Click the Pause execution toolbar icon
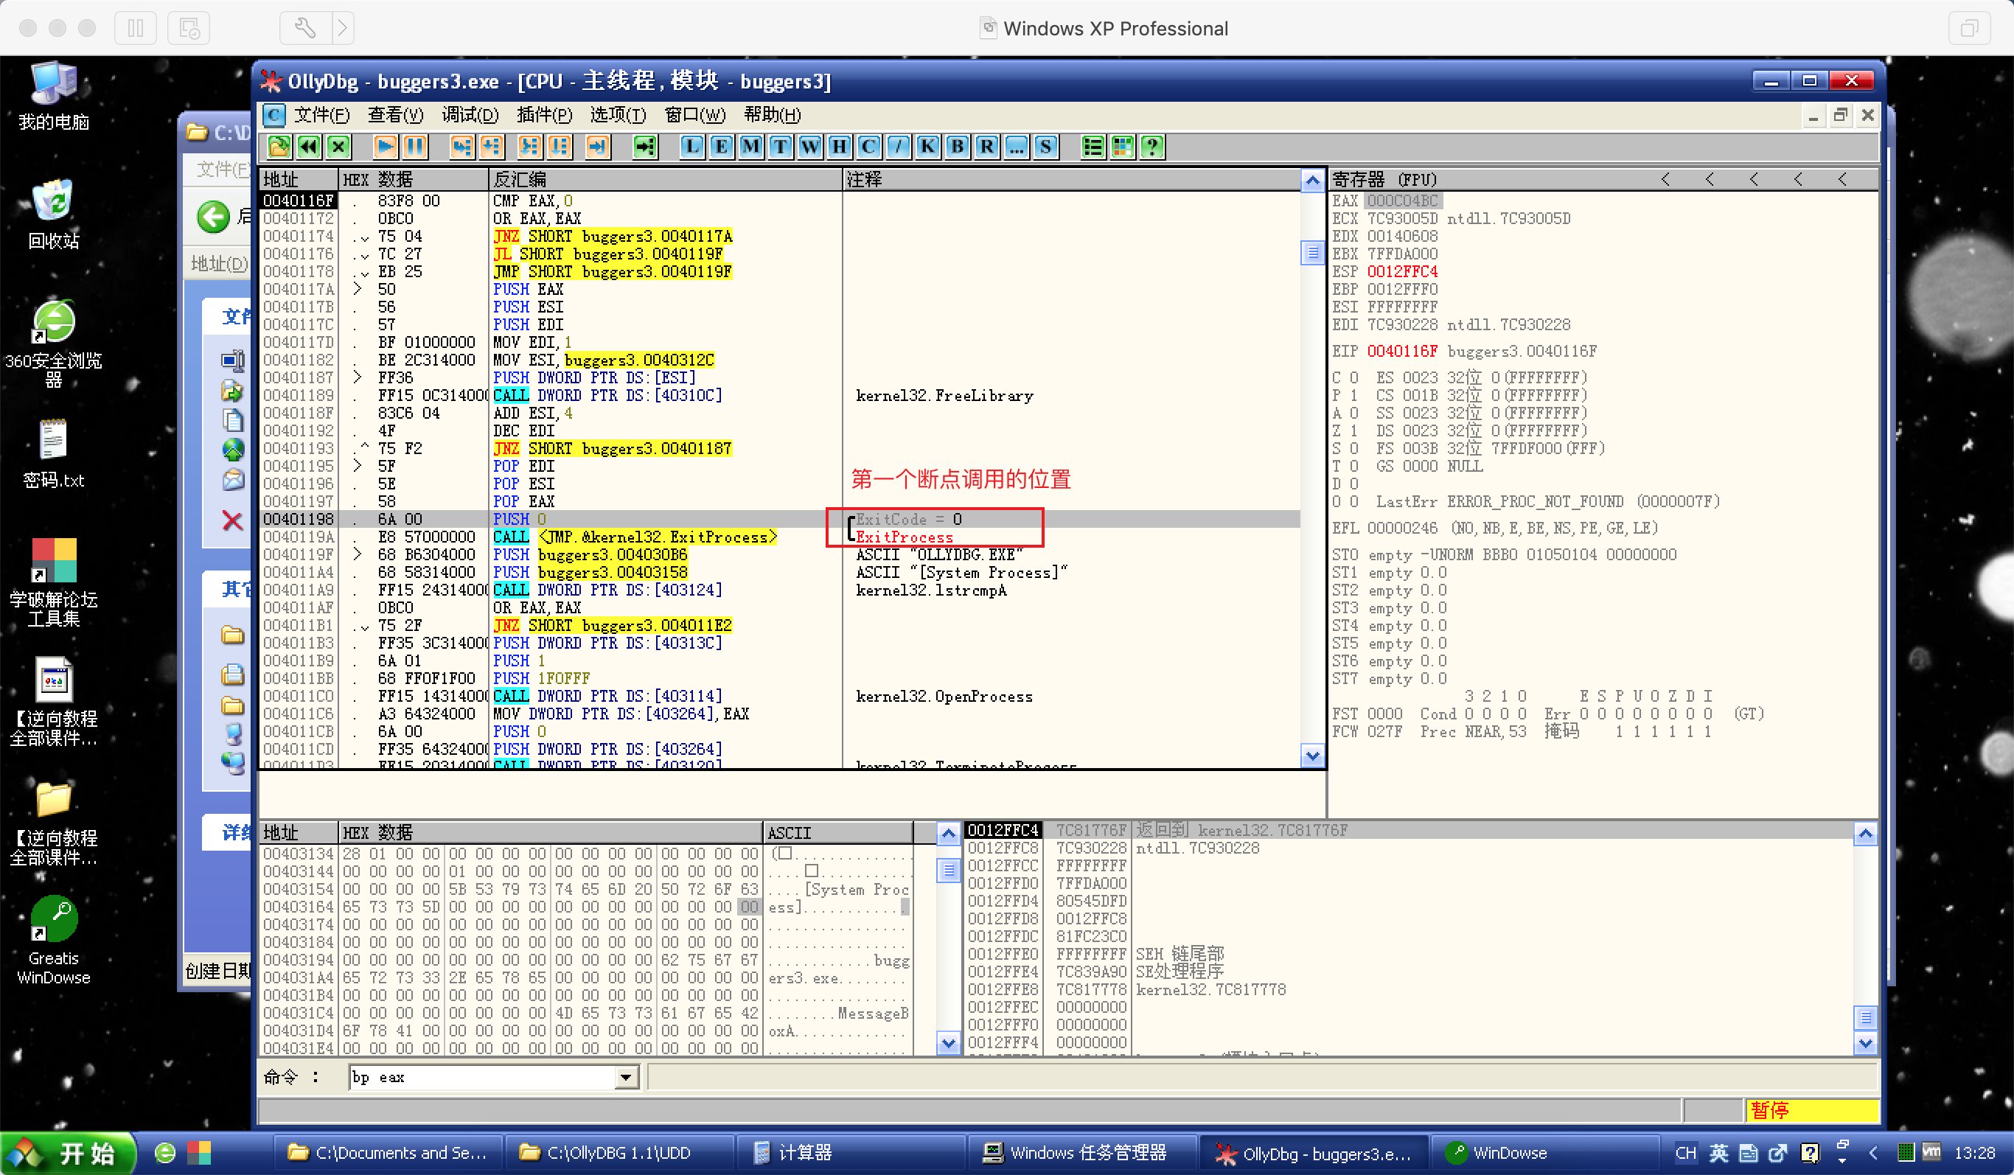The image size is (2014, 1175). [x=415, y=146]
